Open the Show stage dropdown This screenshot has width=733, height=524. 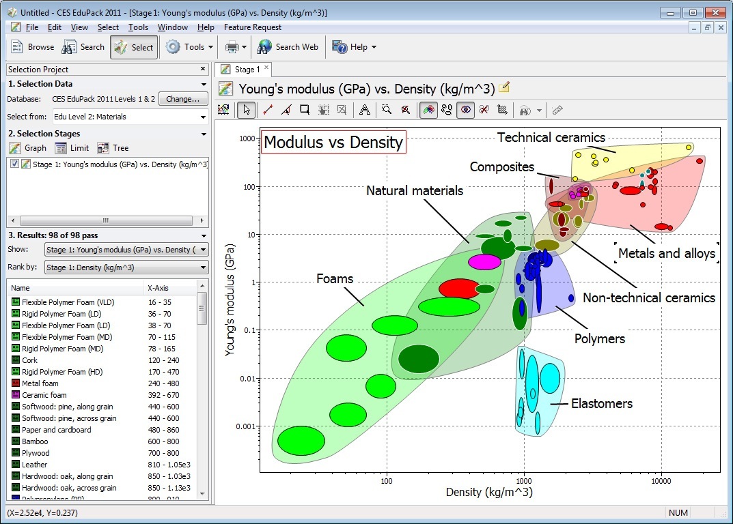tap(126, 250)
